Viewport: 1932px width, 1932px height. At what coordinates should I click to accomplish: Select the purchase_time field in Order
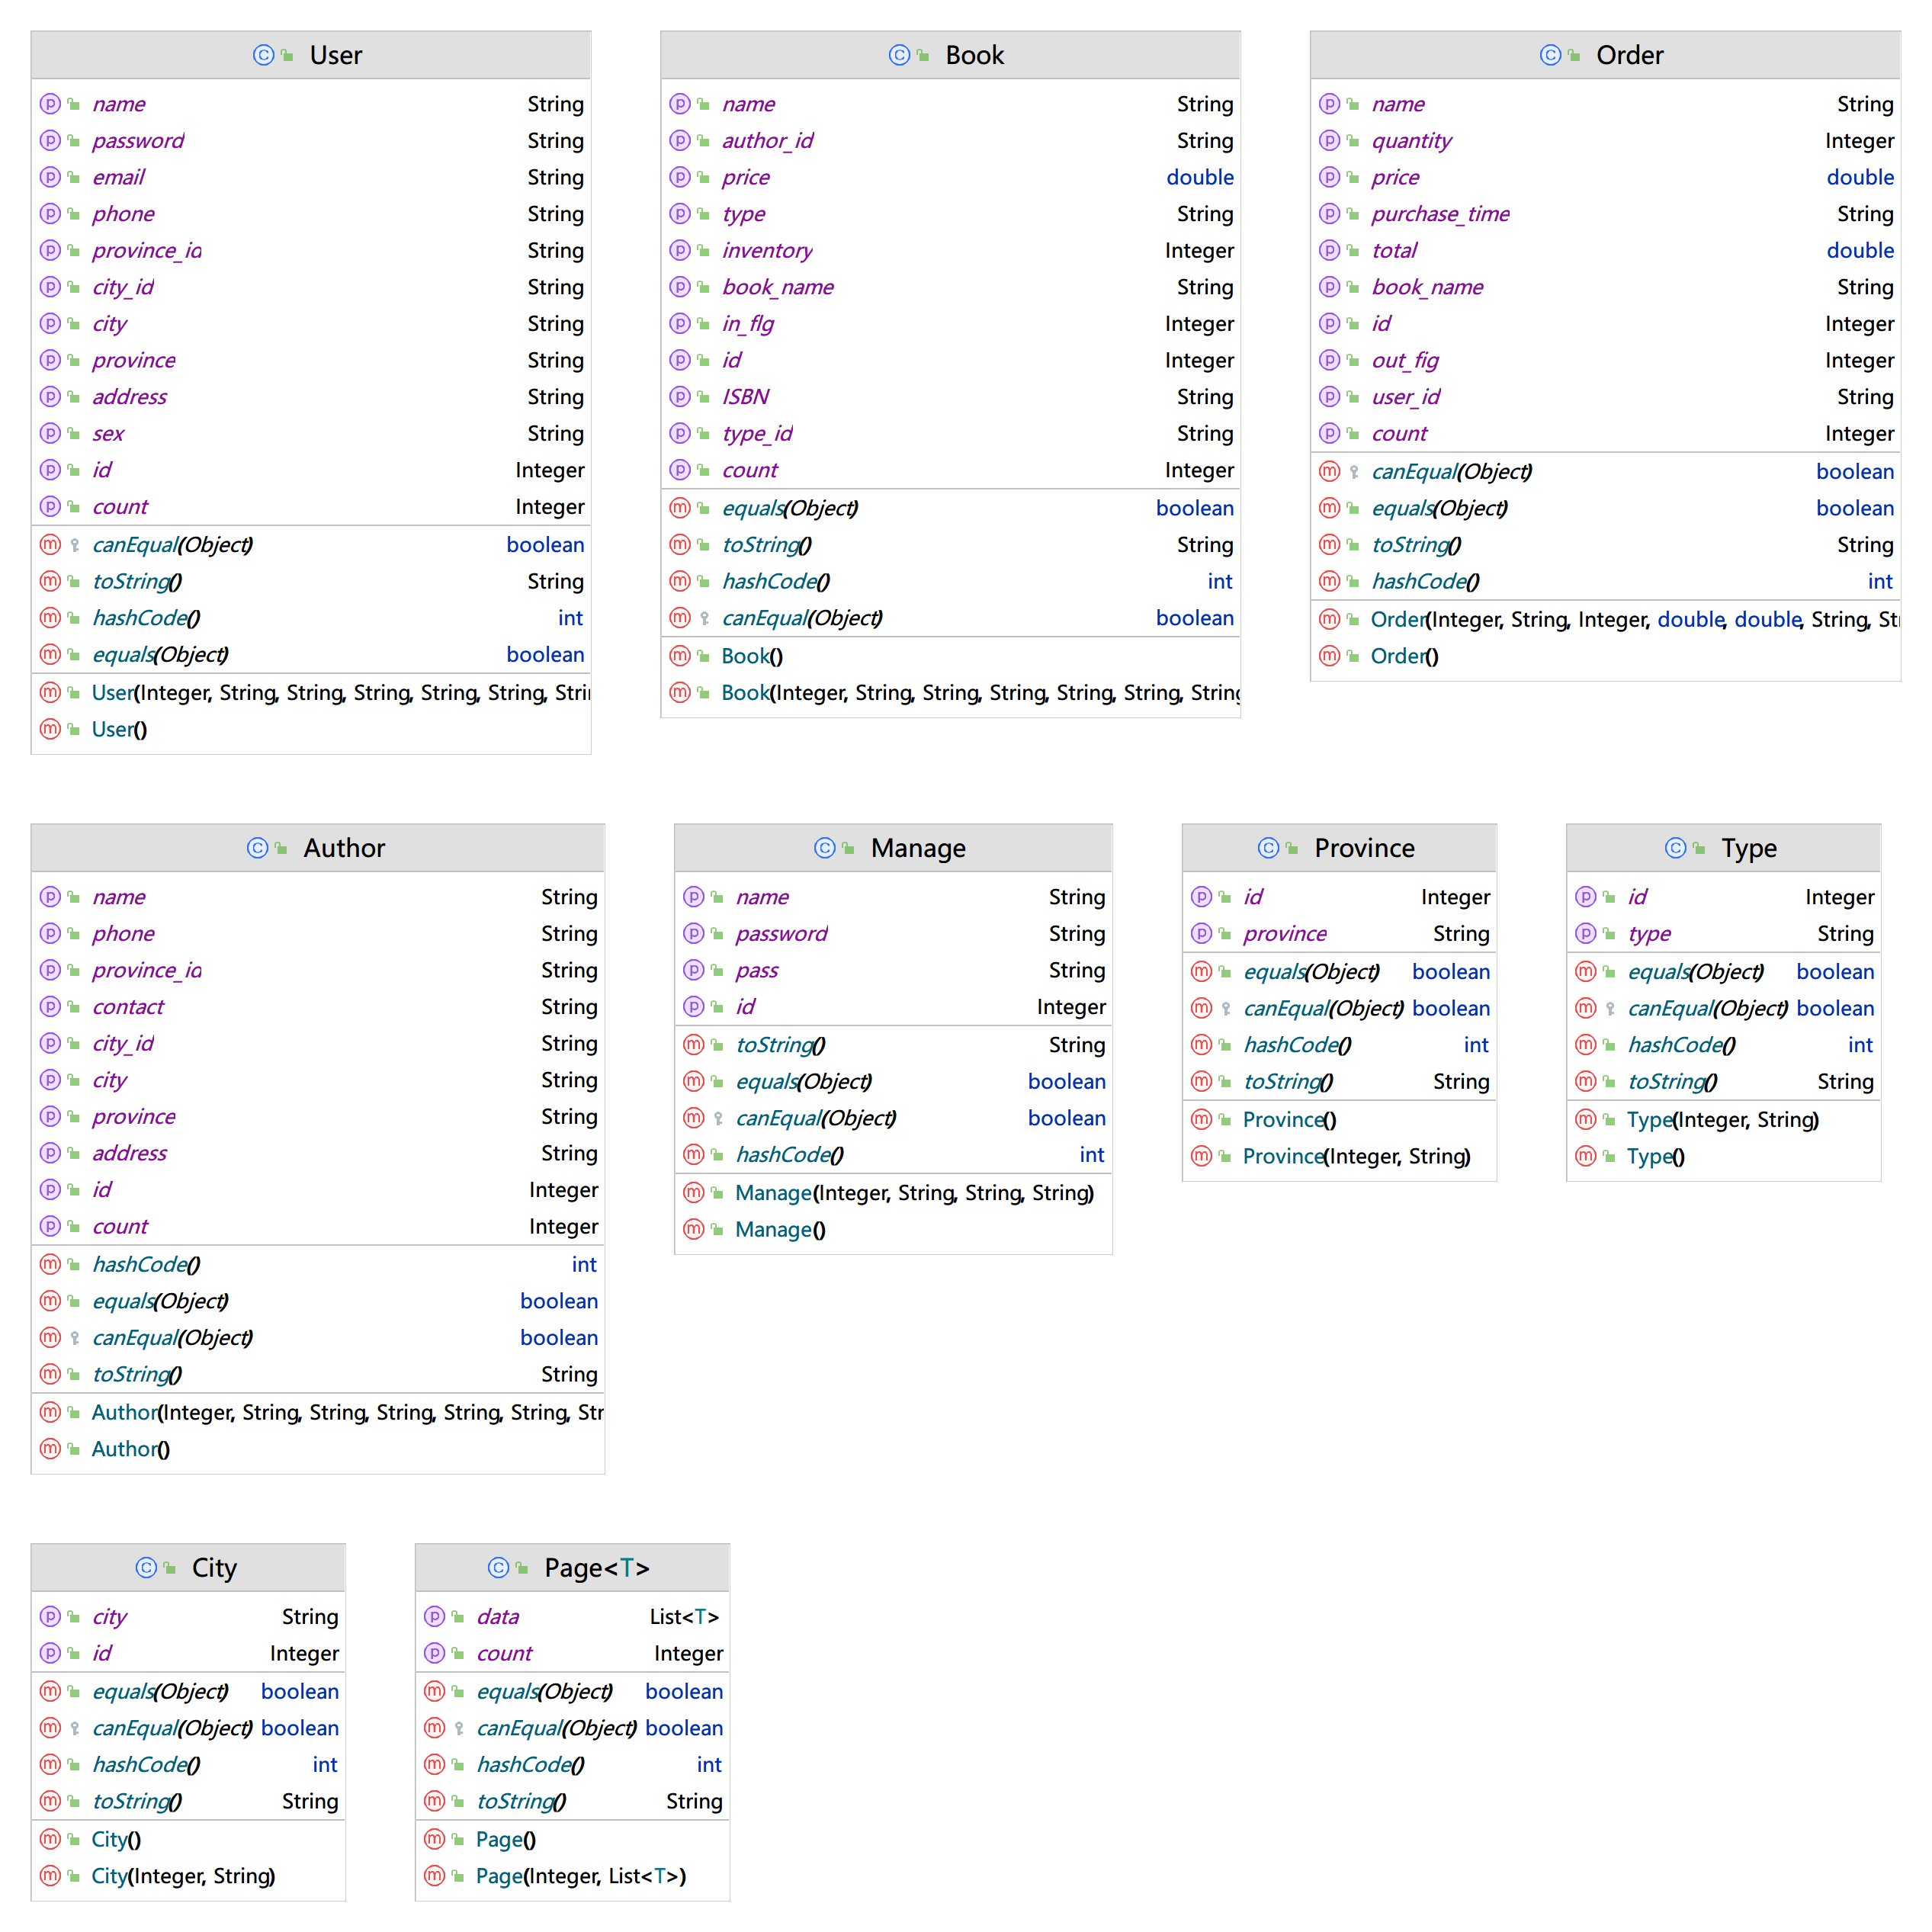click(1440, 214)
